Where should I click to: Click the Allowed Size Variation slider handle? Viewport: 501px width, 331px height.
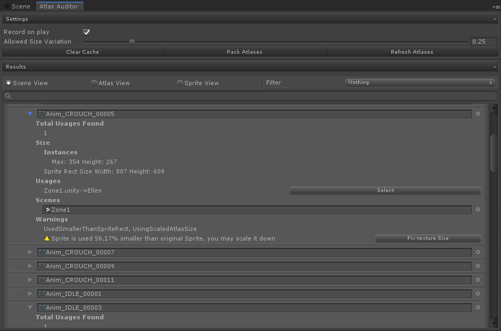coord(132,42)
